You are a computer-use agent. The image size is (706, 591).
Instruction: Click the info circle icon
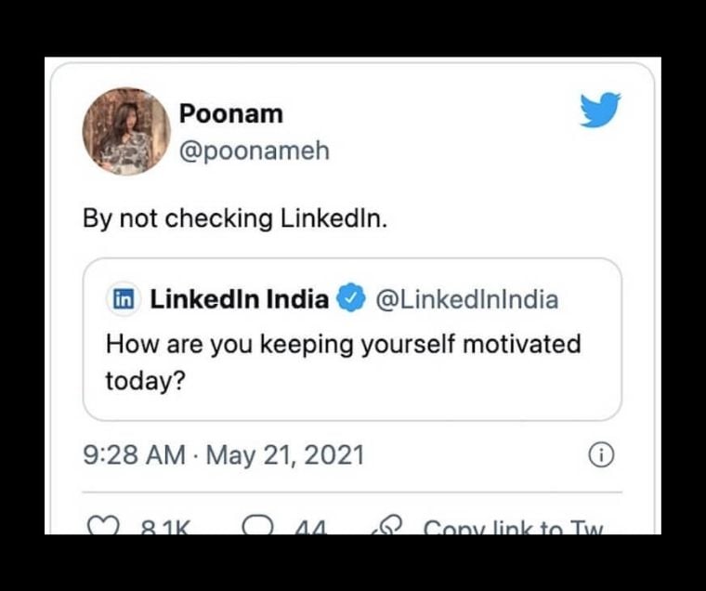[601, 455]
